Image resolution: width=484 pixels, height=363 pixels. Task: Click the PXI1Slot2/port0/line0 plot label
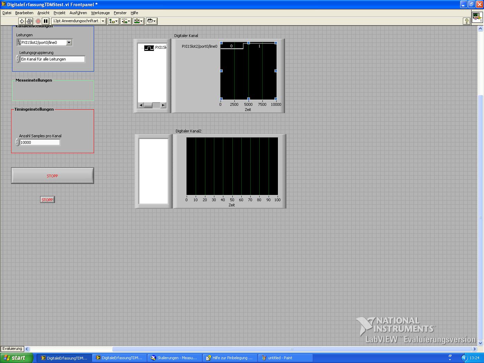tap(199, 46)
